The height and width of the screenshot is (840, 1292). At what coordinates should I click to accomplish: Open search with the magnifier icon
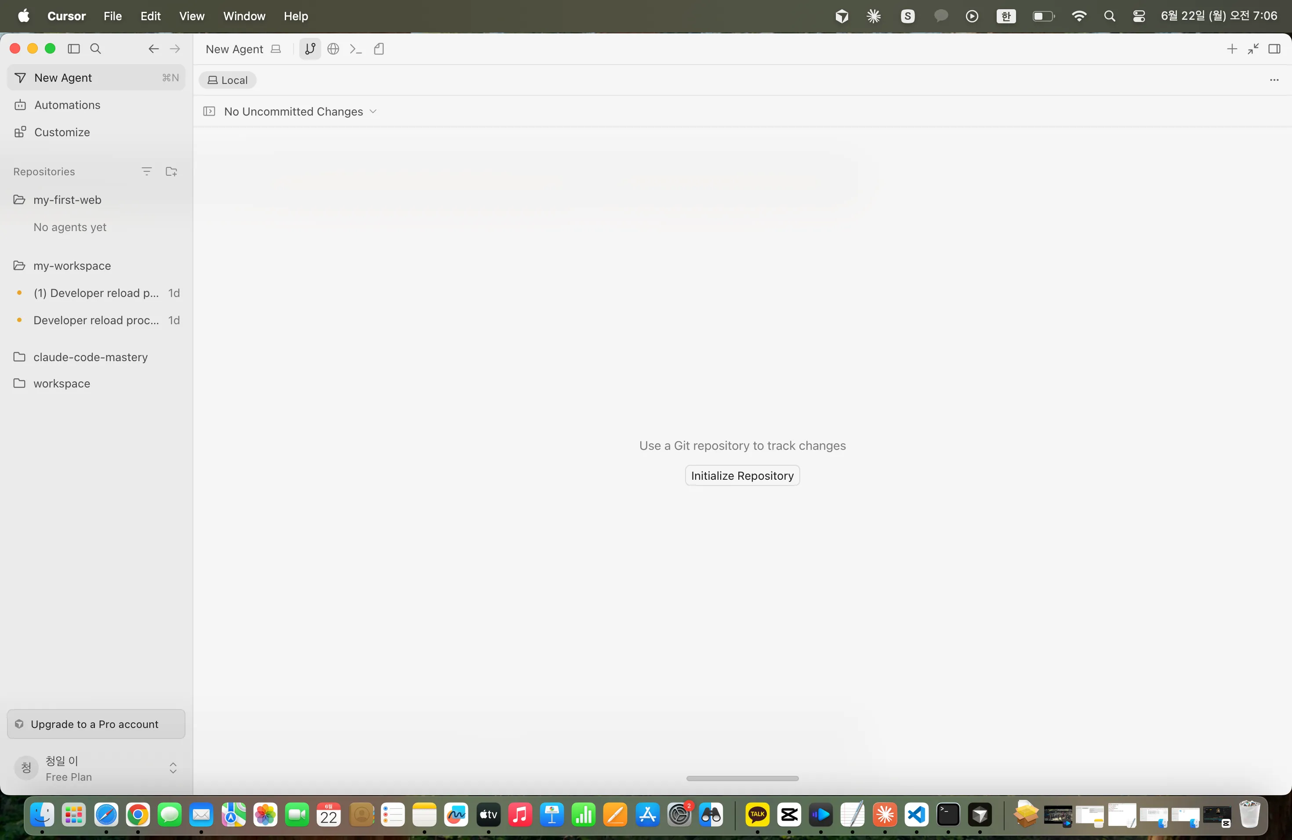coord(95,49)
